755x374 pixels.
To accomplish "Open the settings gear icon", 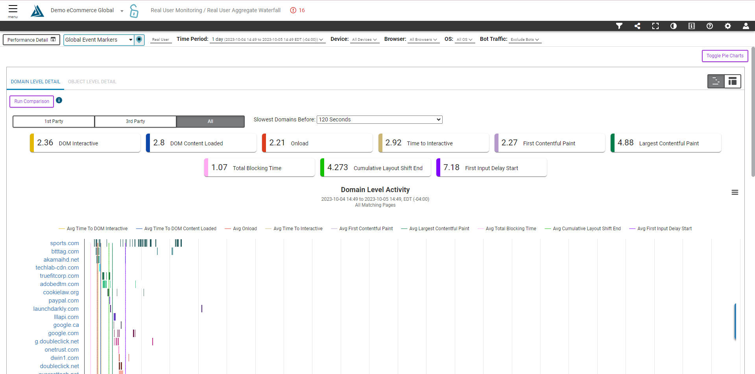I will point(727,26).
